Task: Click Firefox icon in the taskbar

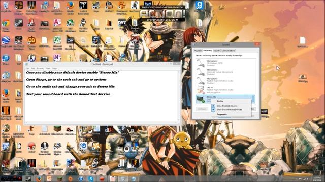Action: [39, 178]
